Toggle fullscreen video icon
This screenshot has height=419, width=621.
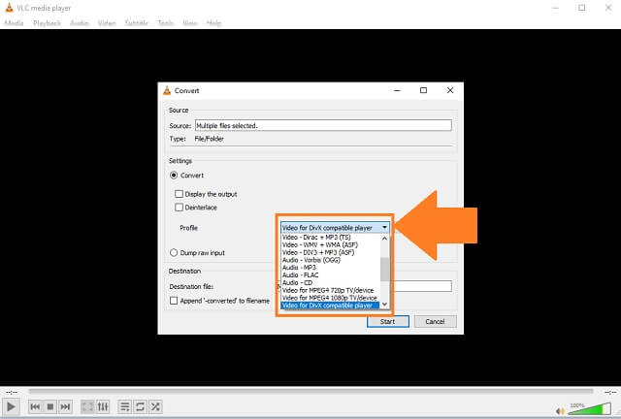pyautogui.click(x=87, y=406)
